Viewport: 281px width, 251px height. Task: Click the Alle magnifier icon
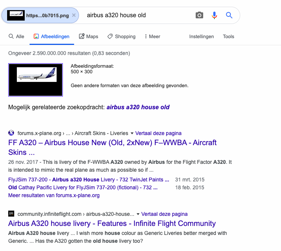point(11,36)
